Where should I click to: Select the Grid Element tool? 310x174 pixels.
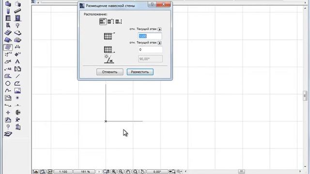(x=8, y=127)
